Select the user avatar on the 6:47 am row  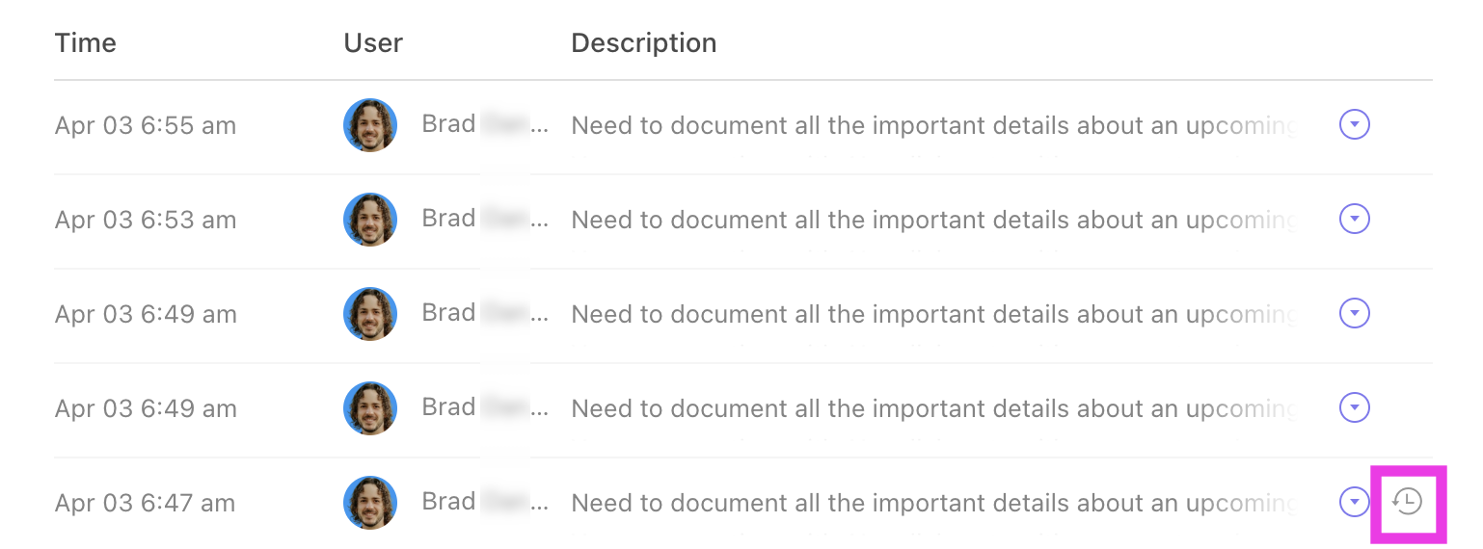point(370,502)
